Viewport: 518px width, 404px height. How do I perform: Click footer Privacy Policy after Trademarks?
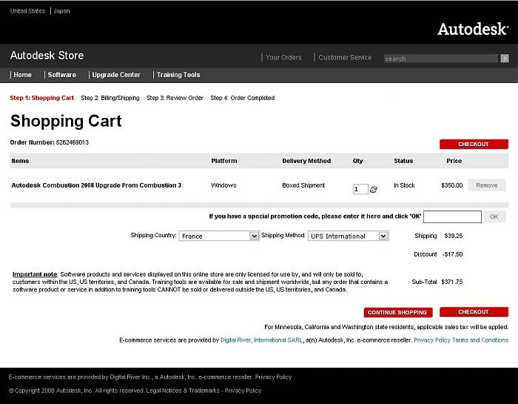click(x=243, y=391)
